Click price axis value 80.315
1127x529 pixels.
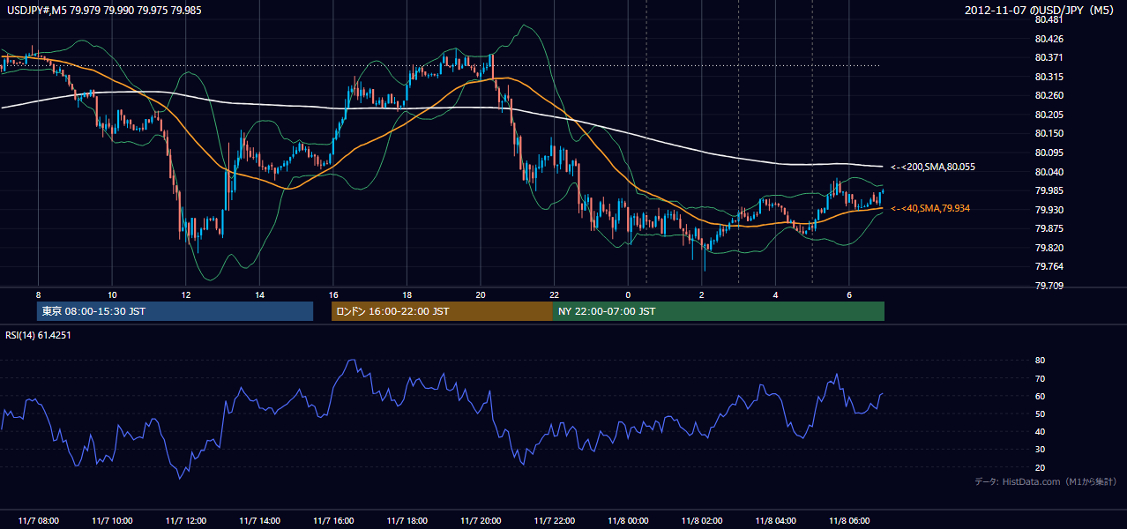(1051, 77)
